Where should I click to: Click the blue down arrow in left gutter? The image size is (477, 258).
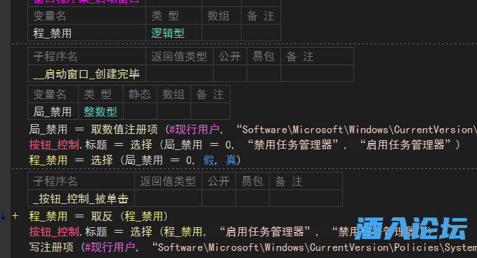click(x=3, y=217)
